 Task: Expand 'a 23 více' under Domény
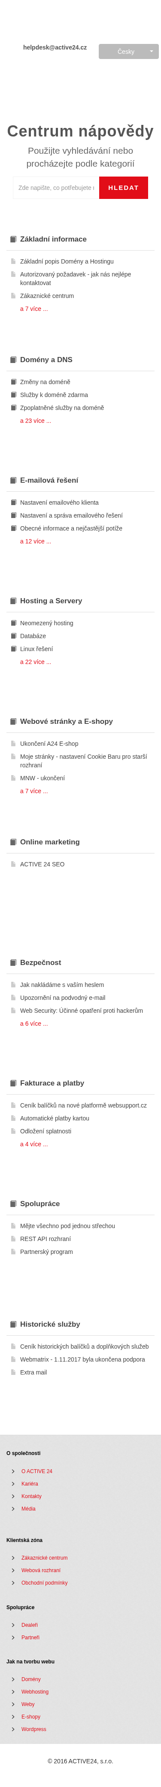point(35,421)
